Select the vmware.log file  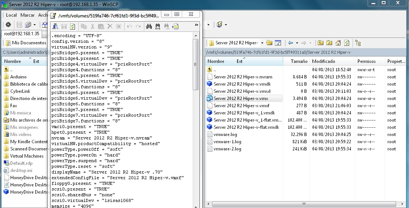(x=225, y=134)
